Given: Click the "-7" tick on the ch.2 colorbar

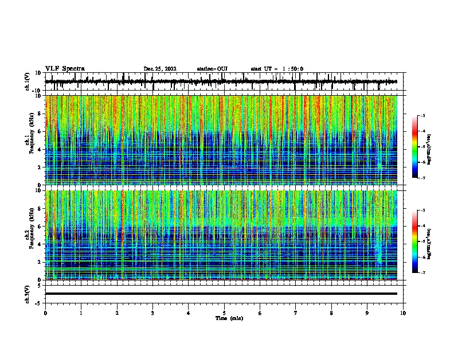Looking at the screenshot, I should pyautogui.click(x=422, y=272).
